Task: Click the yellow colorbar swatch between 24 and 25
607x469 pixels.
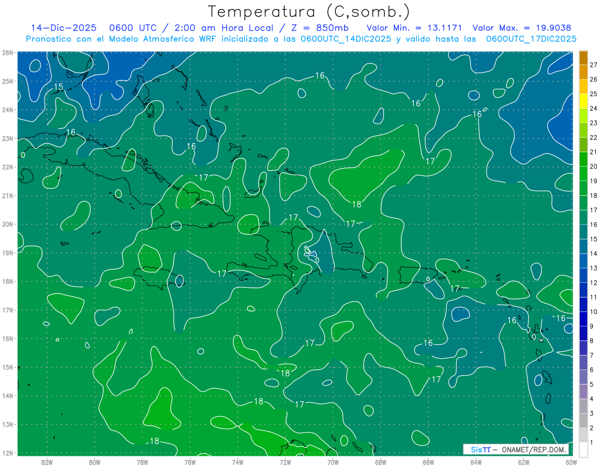Action: (x=583, y=101)
